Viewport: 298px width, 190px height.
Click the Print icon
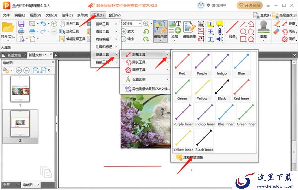pyautogui.click(x=21, y=31)
